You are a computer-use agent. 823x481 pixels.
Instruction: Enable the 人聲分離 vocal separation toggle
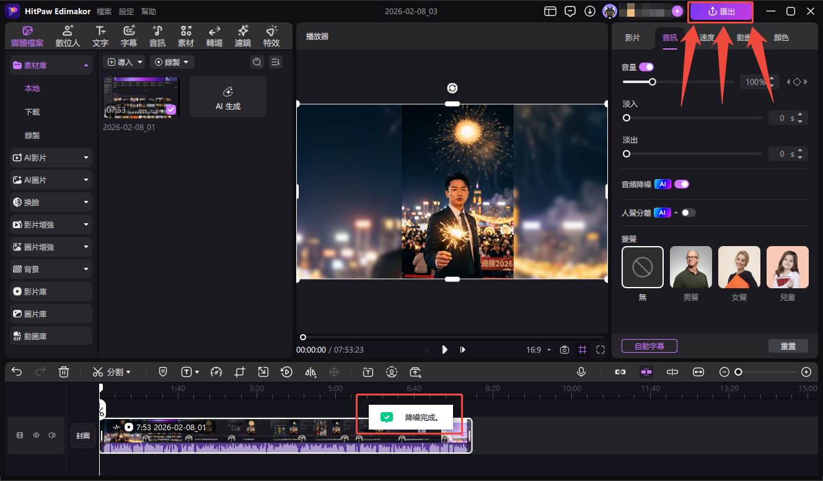pos(688,213)
